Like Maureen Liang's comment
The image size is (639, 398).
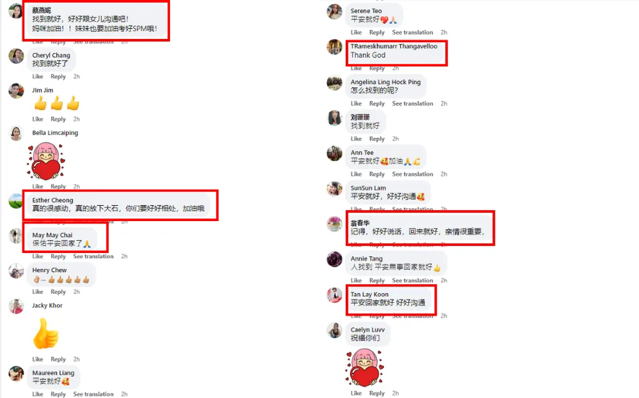38,394
